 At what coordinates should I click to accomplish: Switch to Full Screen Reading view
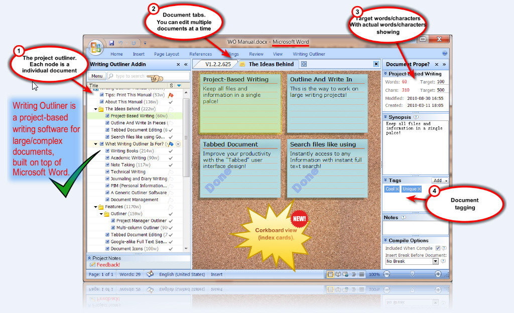[x=338, y=274]
